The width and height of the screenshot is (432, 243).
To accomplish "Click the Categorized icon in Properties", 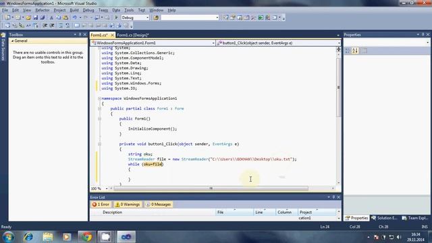I will pyautogui.click(x=348, y=51).
